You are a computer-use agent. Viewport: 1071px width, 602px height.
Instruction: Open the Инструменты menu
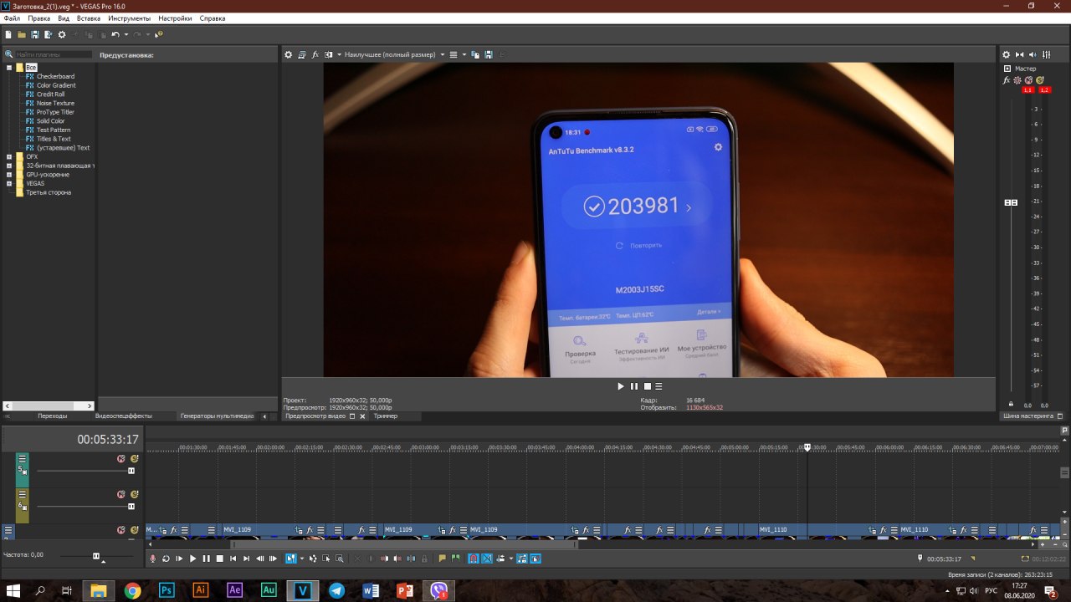129,18
